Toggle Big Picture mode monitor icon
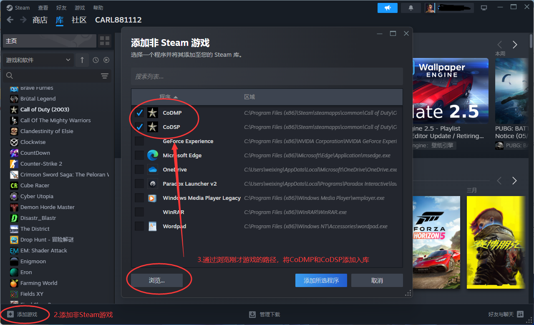 point(484,8)
